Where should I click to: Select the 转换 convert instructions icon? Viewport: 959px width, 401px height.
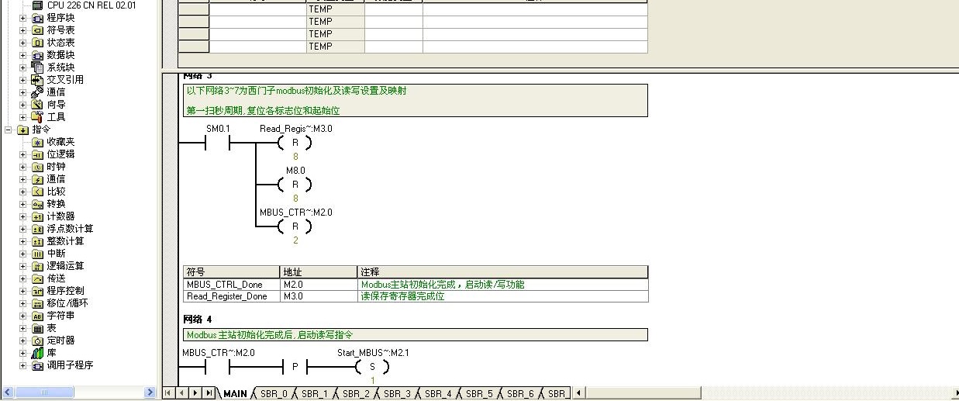37,204
